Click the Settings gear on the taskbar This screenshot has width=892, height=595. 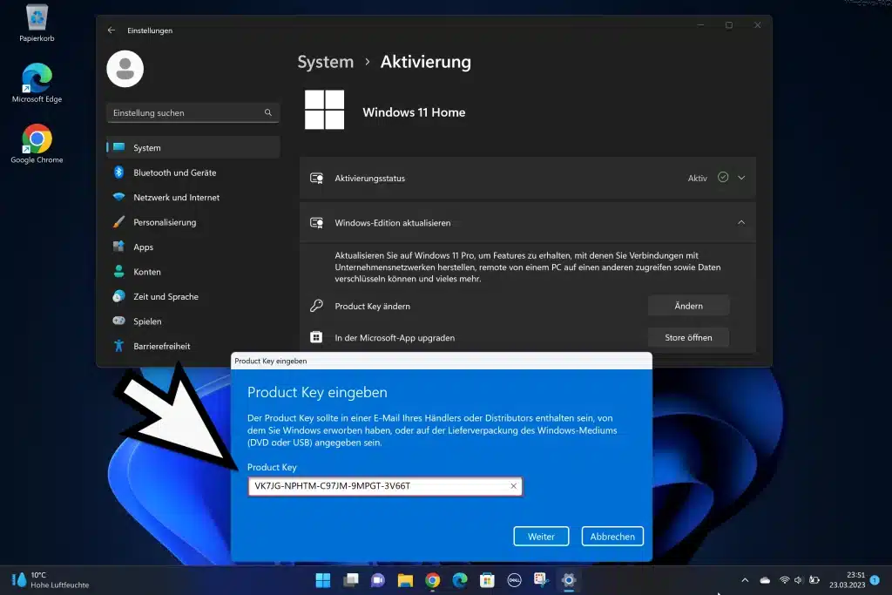[568, 580]
